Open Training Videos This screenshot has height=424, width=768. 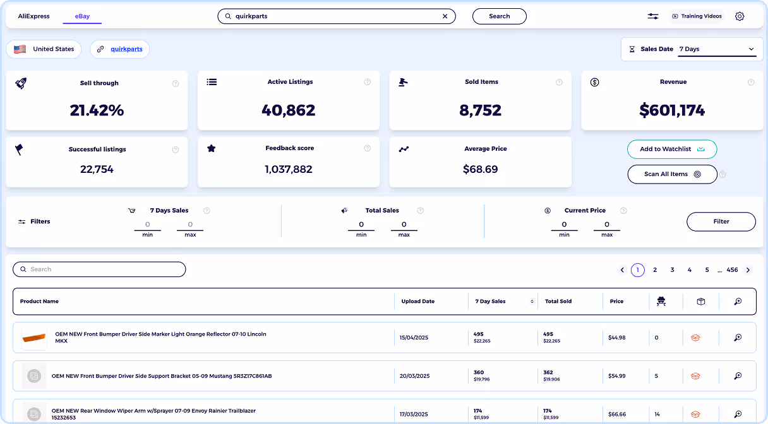(697, 16)
